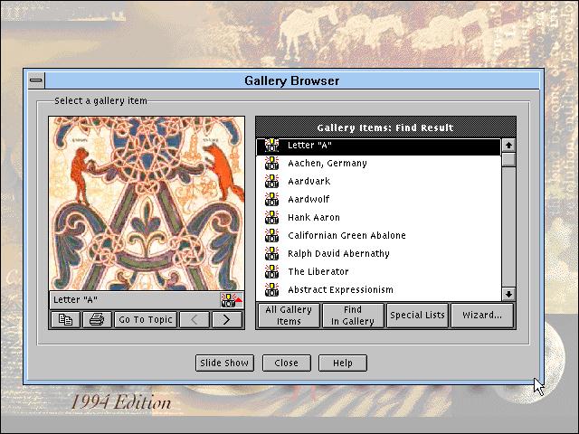Click the camera icon beside Californian Green Abalone
579x434 pixels.
tap(271, 235)
